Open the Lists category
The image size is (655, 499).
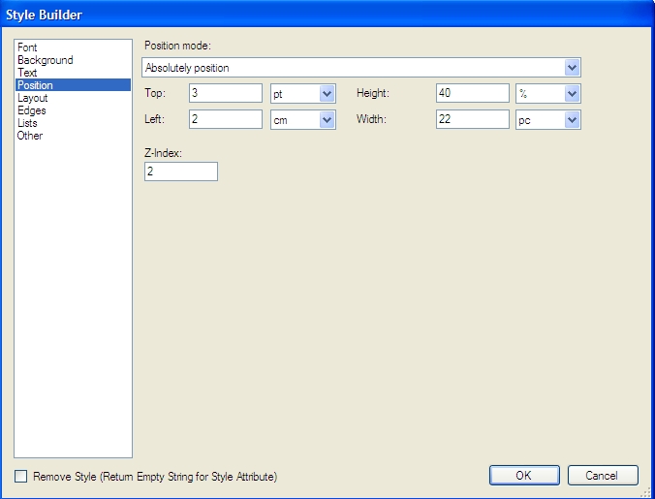point(27,123)
